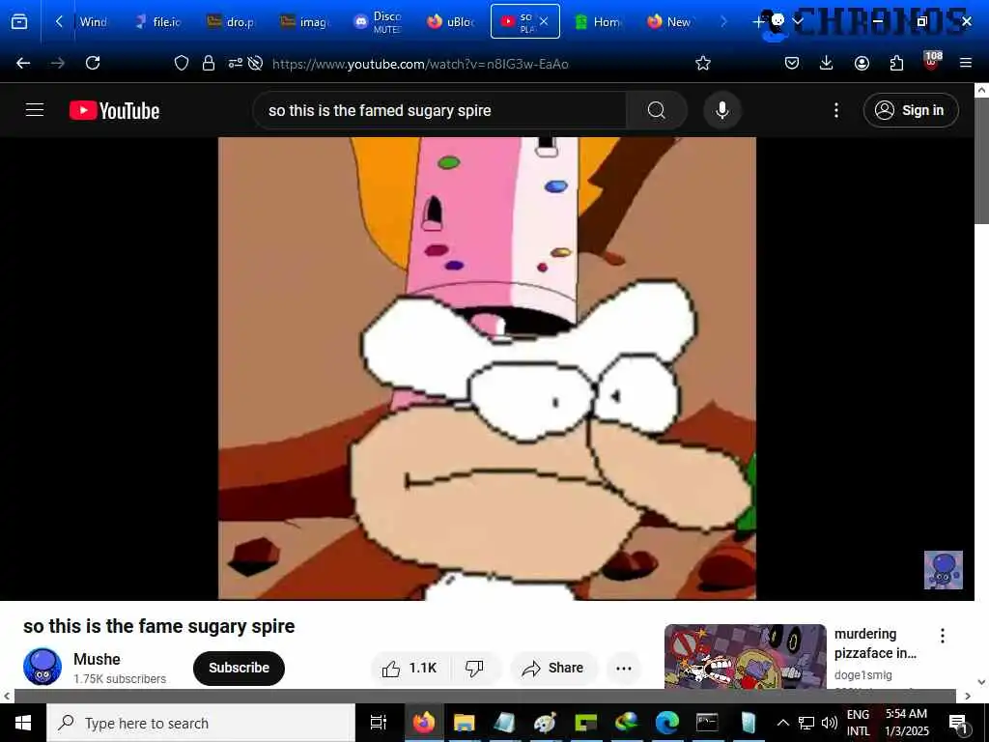The image size is (989, 742).
Task: Save page to Pocket
Action: pos(792,63)
